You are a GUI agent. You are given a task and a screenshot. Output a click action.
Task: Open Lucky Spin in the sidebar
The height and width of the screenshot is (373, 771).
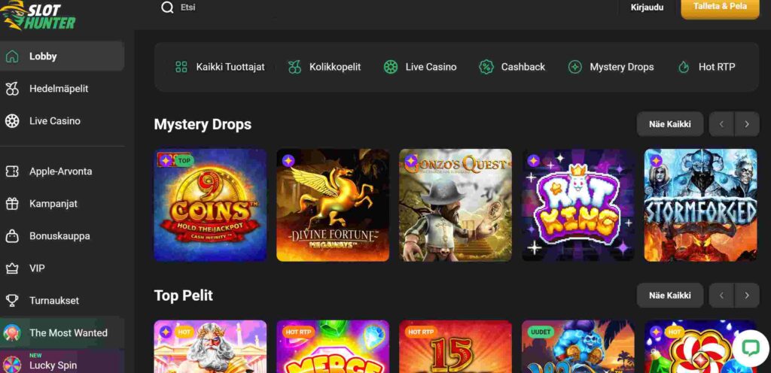[x=53, y=364]
